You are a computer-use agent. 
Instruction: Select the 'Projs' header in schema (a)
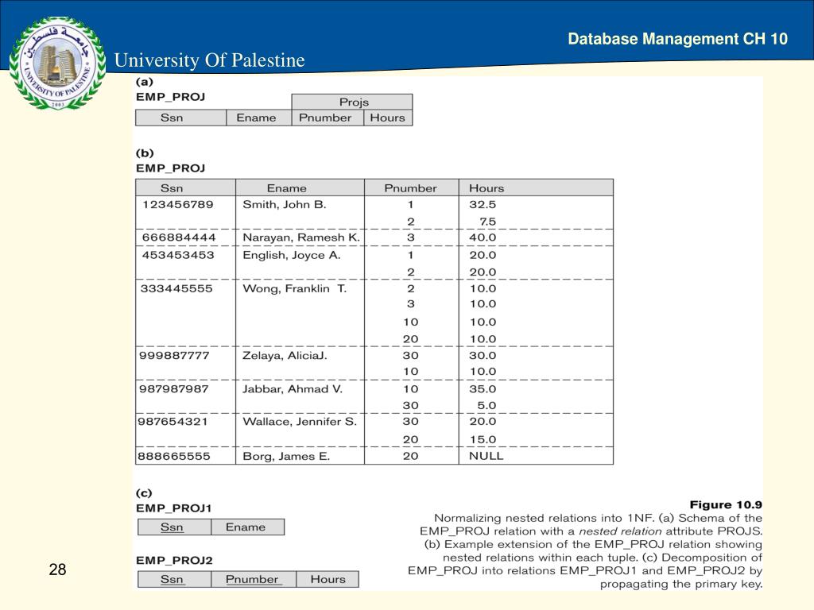click(352, 102)
